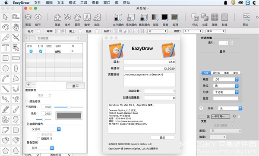The height and width of the screenshot is (156, 259).
Task: Add a layer with the plus button below the layer table
Action: pos(28,85)
